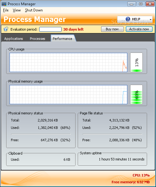Click the physical memory usage history graph

tap(68, 95)
